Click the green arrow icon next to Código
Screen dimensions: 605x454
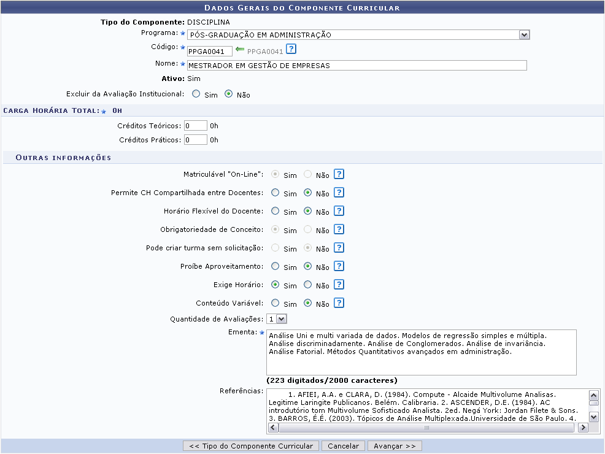pyautogui.click(x=240, y=50)
